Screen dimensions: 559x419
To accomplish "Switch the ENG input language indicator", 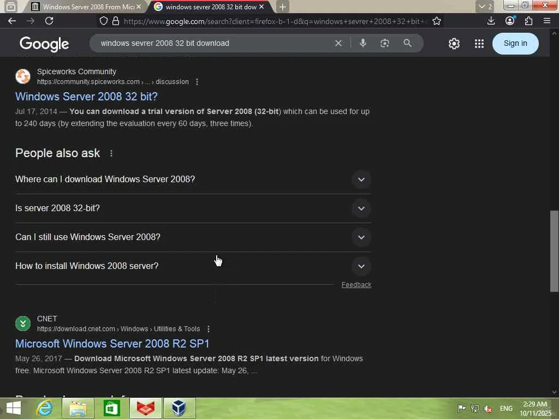I will [506, 409].
